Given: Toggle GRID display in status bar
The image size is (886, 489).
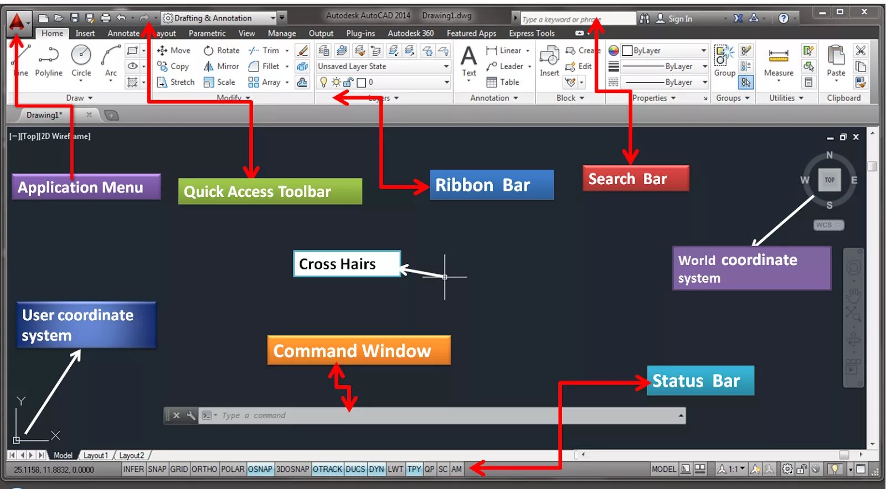Looking at the screenshot, I should tap(179, 469).
